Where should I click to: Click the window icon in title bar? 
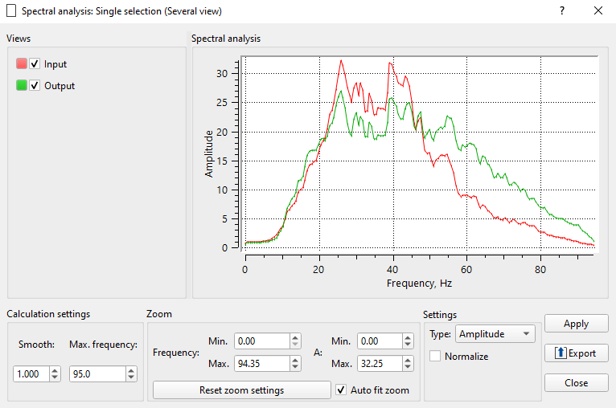coord(11,11)
